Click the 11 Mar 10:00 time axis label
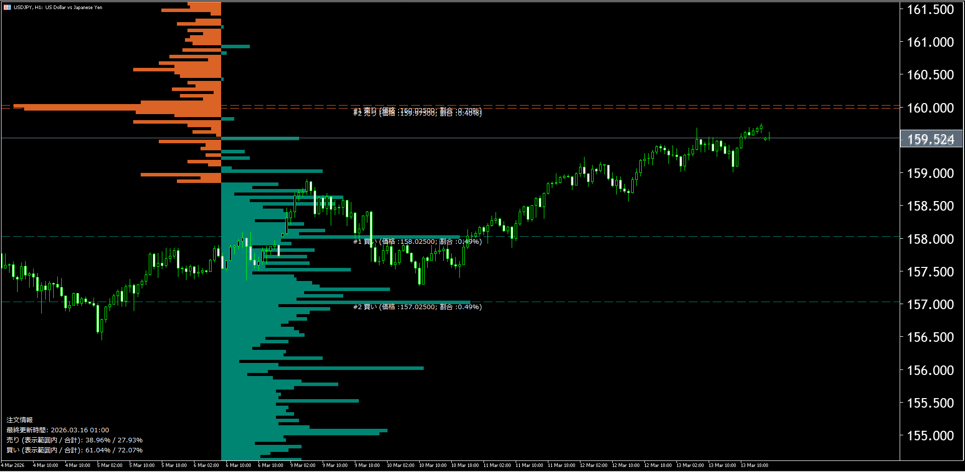Screen dimensions: 965x472 (x=529, y=465)
